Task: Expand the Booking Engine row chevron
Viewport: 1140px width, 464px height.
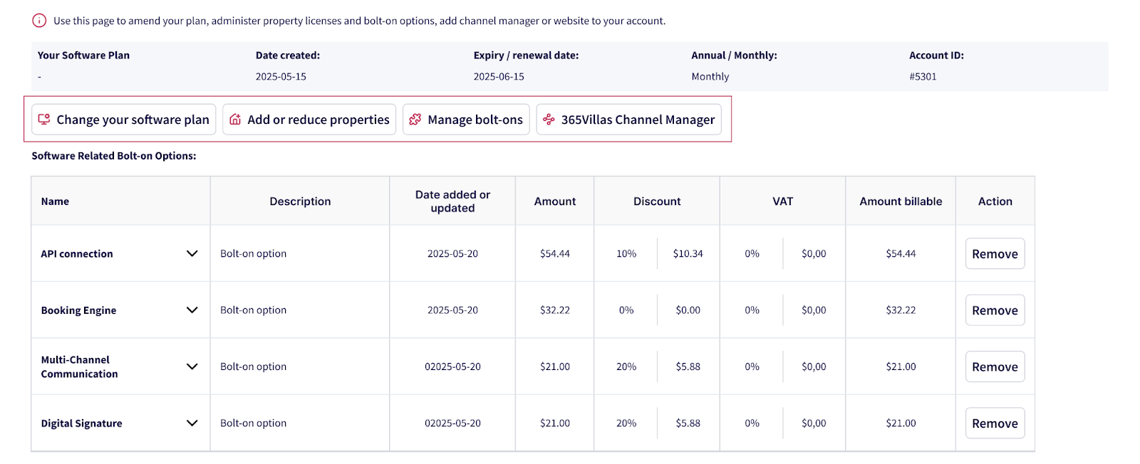Action: pyautogui.click(x=192, y=310)
